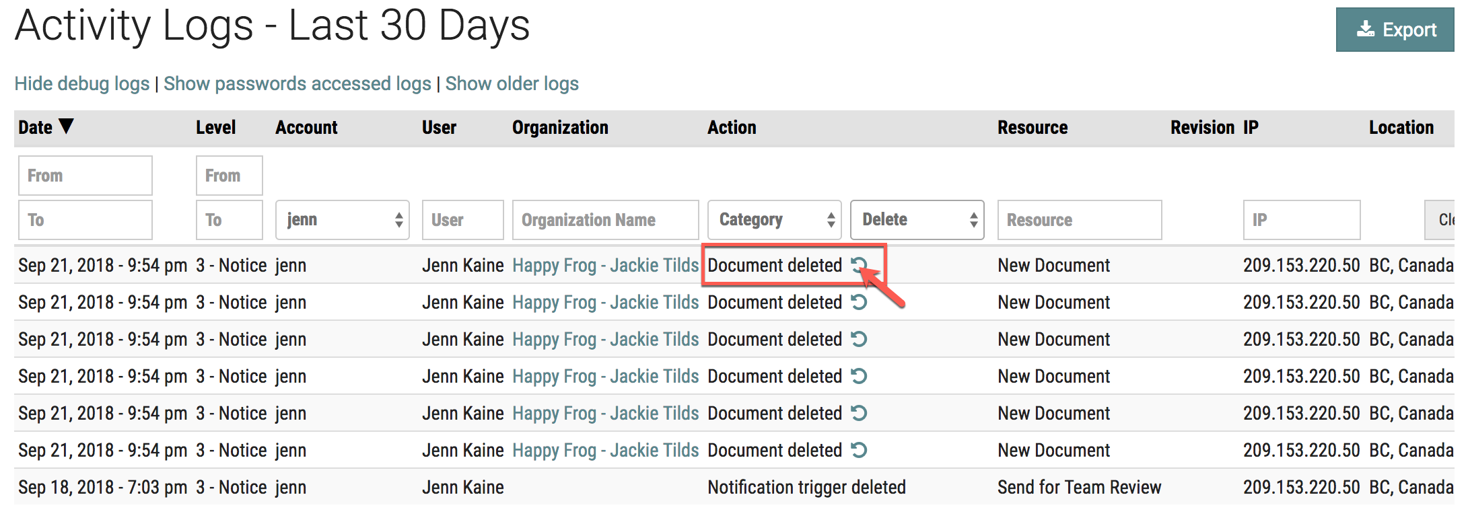Click the restore icon on the fourth deleted document log
Screen dimensions: 1468x530
860,376
